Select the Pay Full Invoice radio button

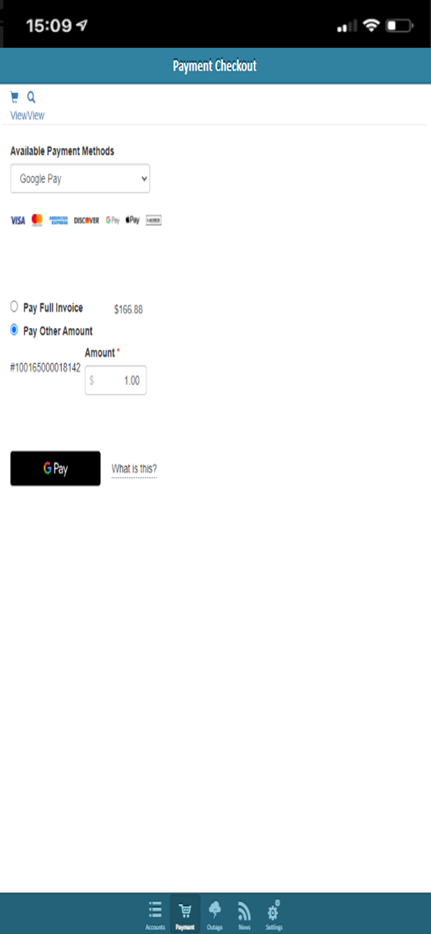coord(14,306)
